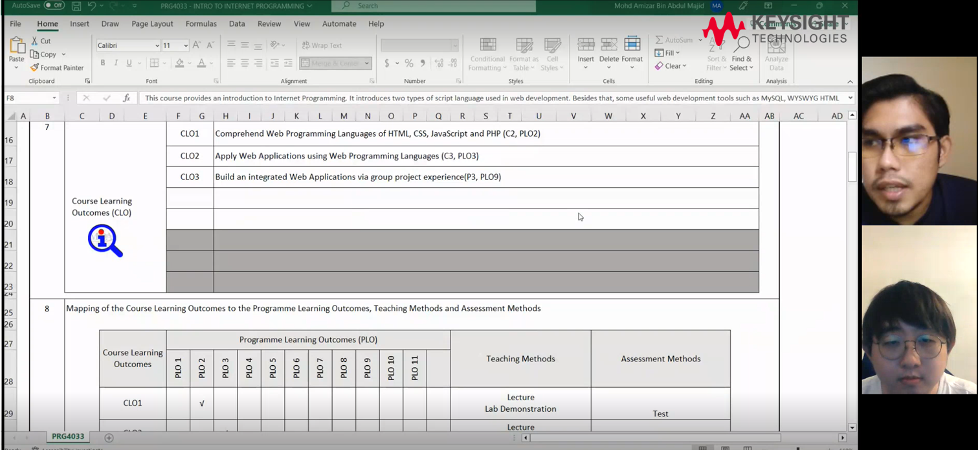Click the Percent Style icon
This screenshot has height=450, width=978.
tap(408, 63)
